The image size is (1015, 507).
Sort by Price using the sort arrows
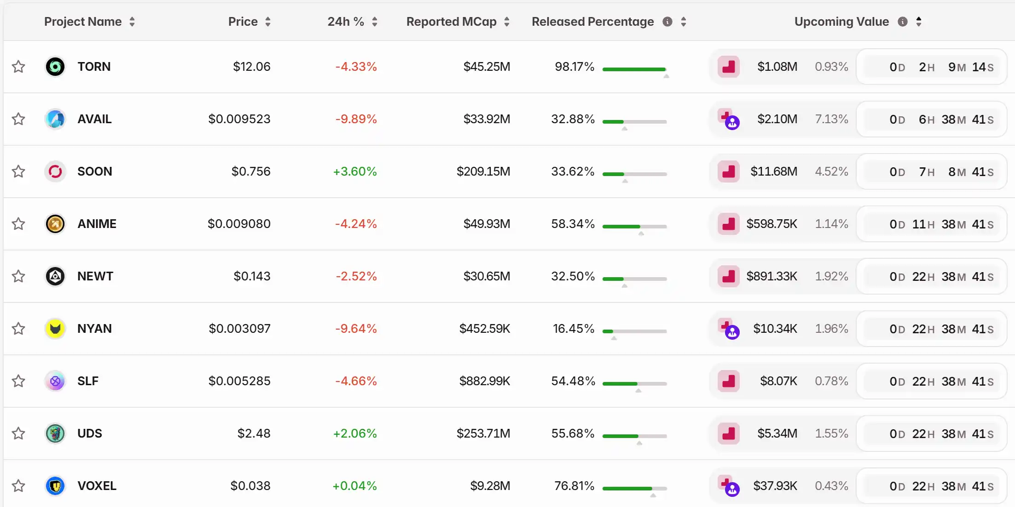click(268, 22)
